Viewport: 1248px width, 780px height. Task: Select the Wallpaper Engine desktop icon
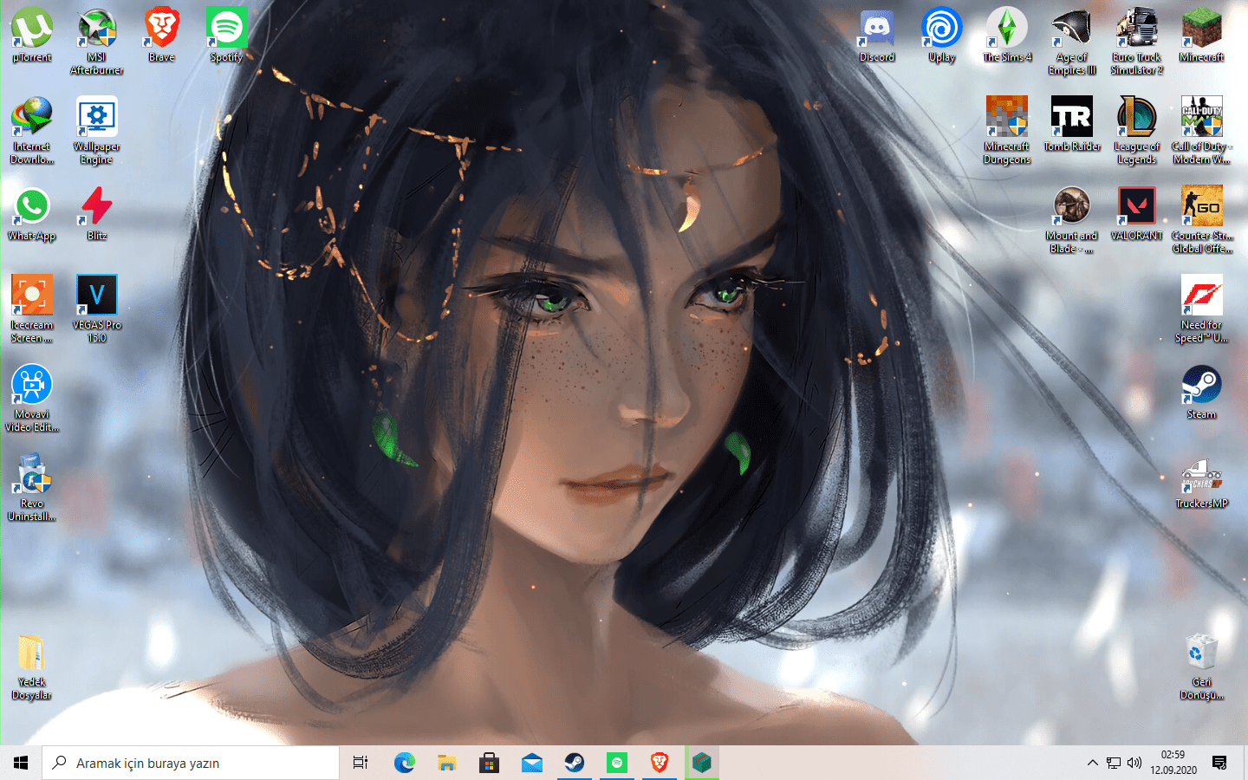(x=97, y=130)
